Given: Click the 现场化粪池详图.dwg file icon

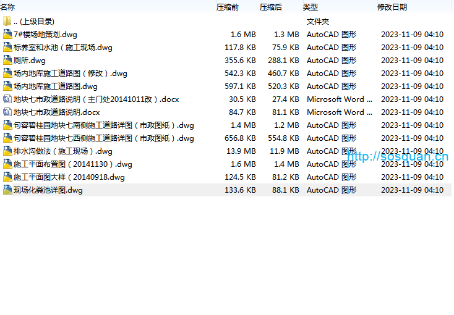Looking at the screenshot, I should pos(7,190).
